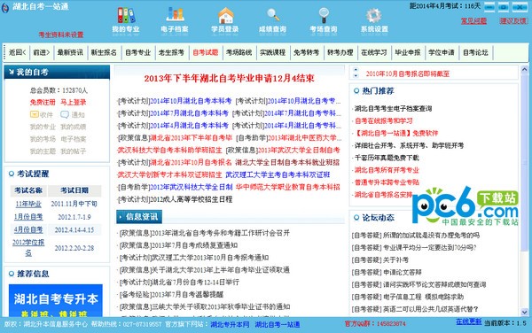Visit 湖北自考一站通 footer link
532x333 pixels.
pos(278,324)
